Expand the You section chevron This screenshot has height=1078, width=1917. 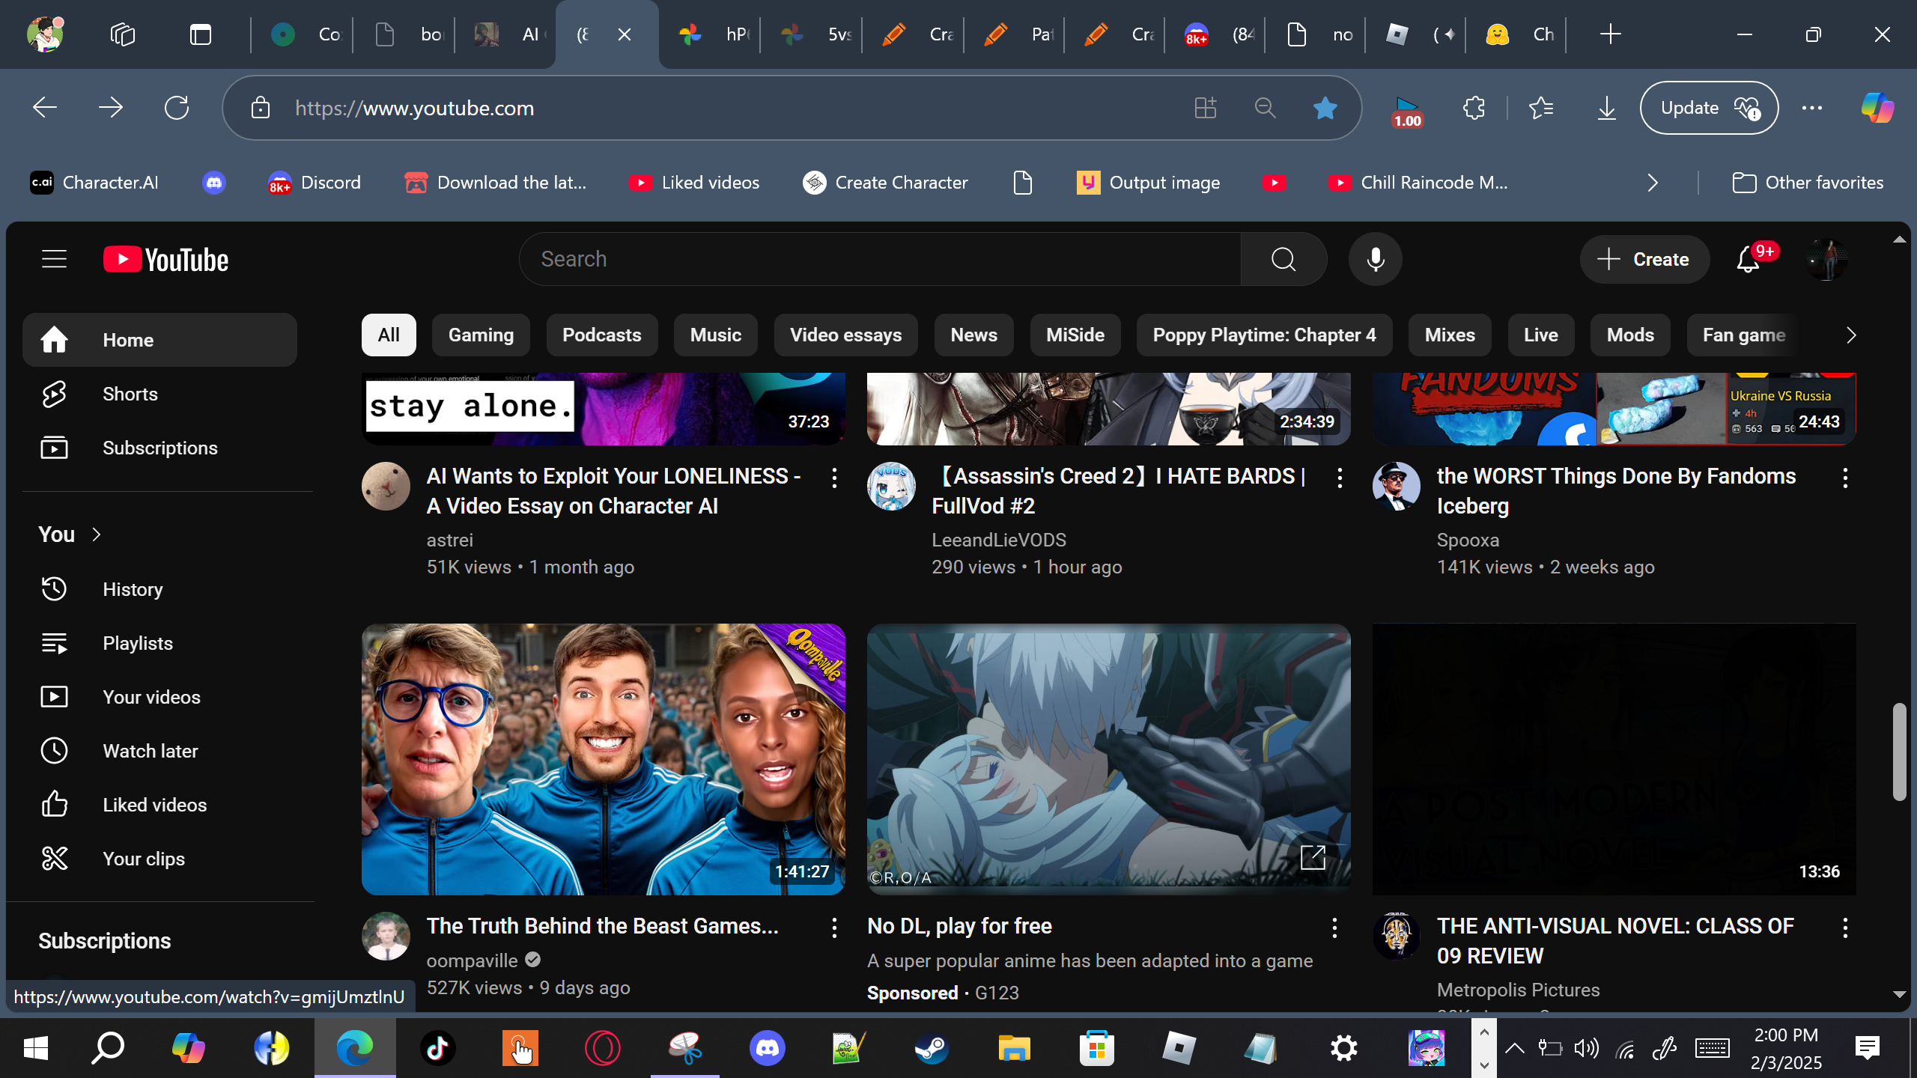pyautogui.click(x=96, y=535)
